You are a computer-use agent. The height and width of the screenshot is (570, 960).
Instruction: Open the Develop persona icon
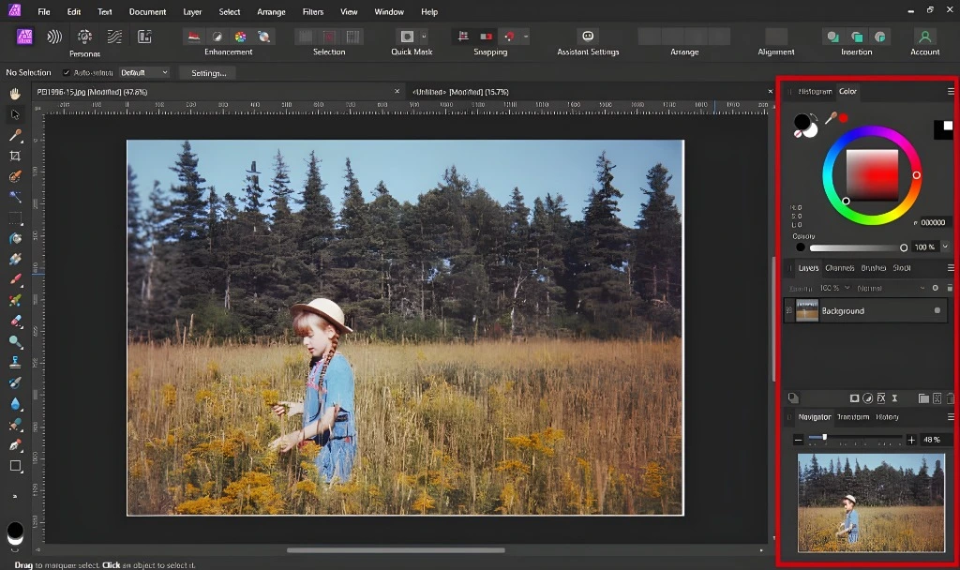84,37
